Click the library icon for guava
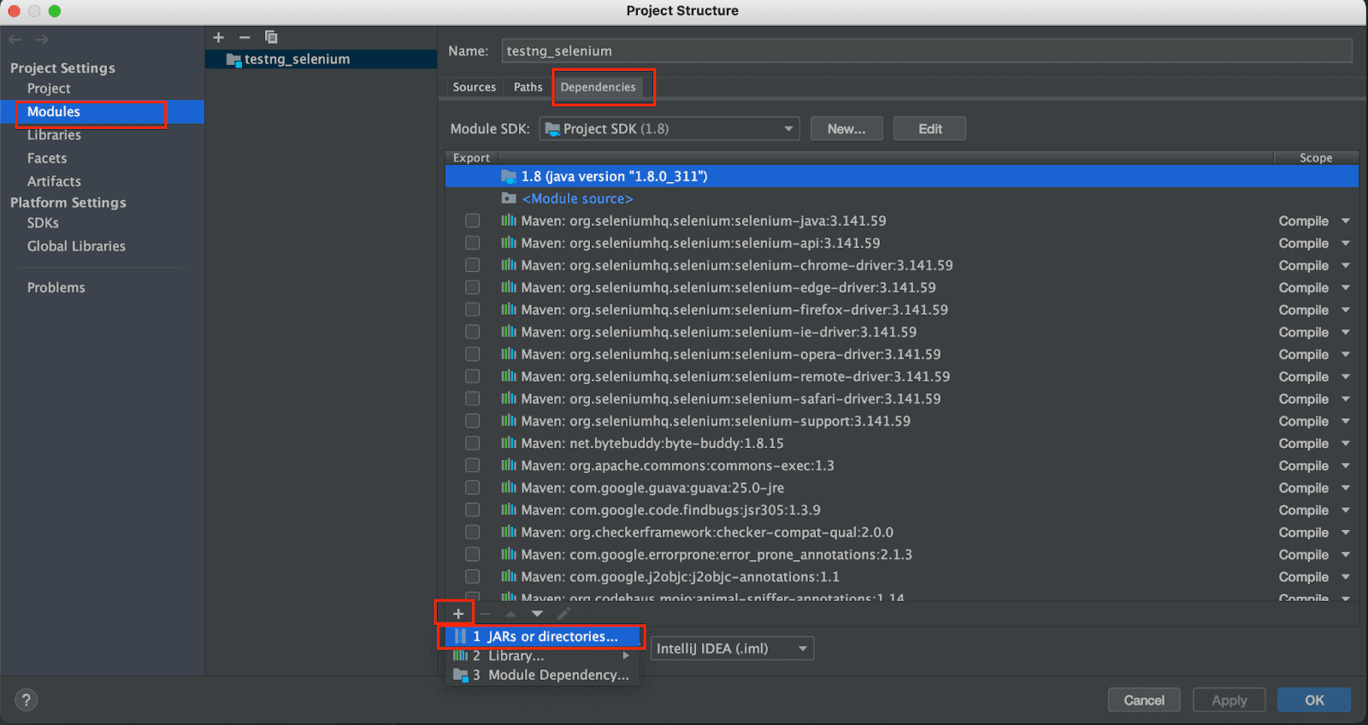The height and width of the screenshot is (725, 1368). (x=509, y=487)
